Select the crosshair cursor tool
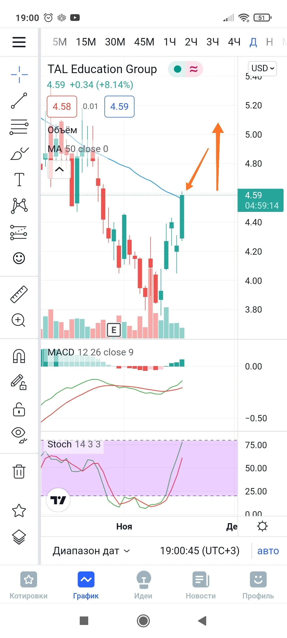 pos(19,75)
